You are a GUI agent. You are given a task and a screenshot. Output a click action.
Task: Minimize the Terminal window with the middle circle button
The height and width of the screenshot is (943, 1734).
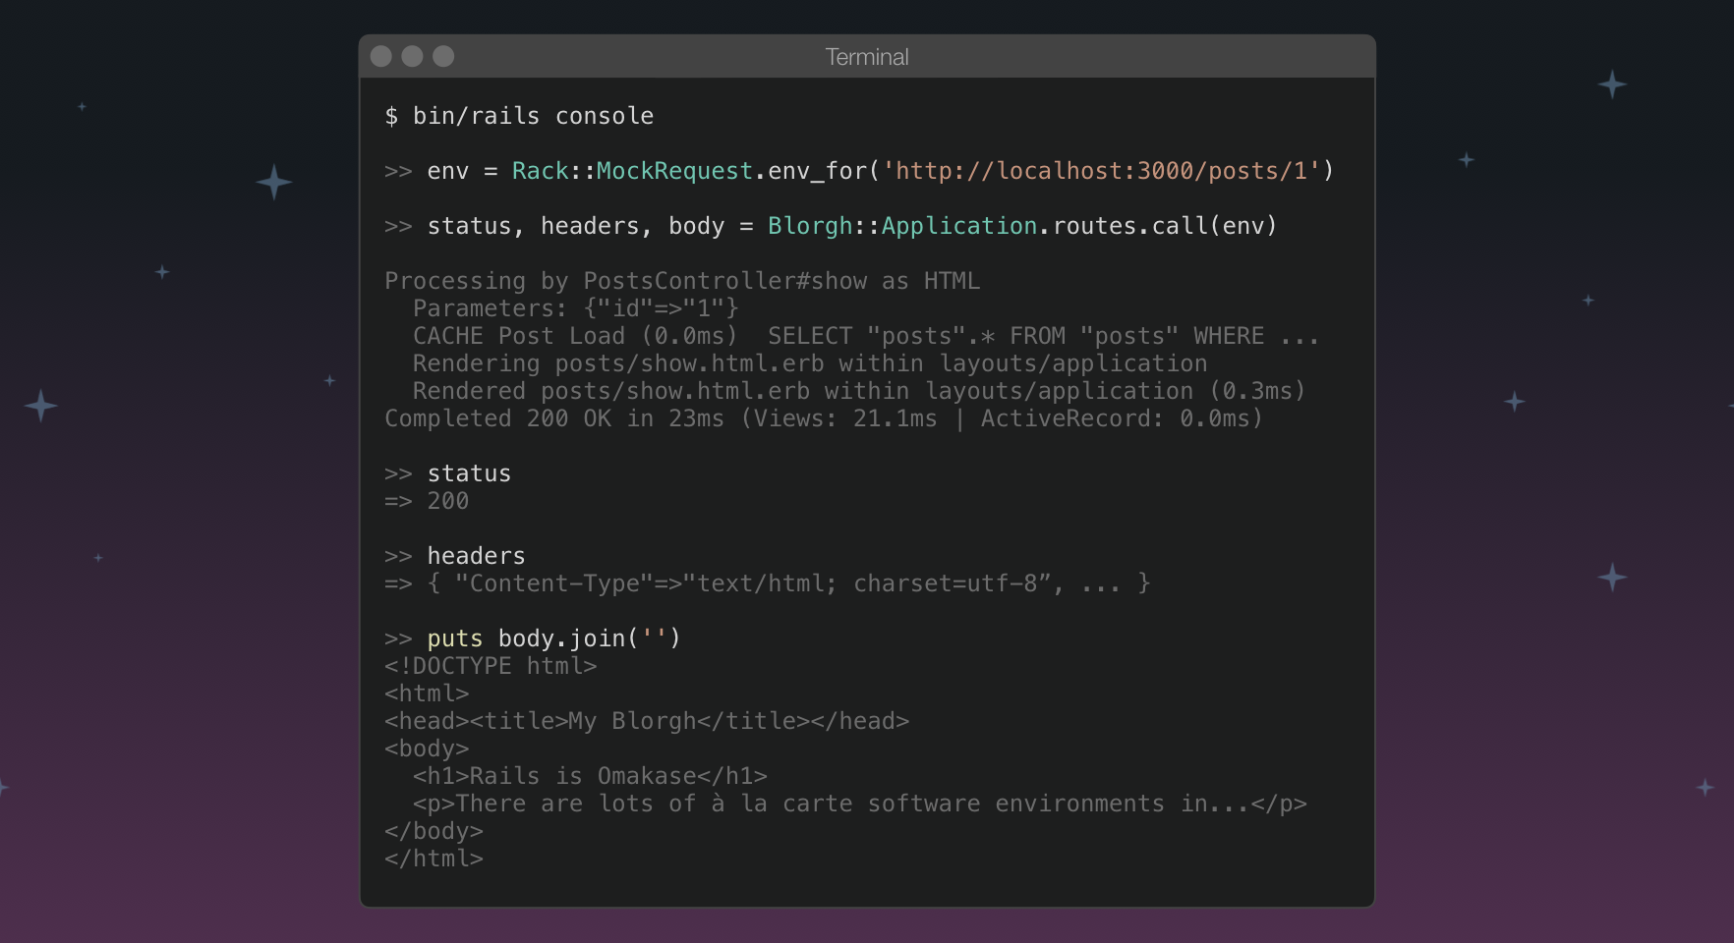(413, 57)
